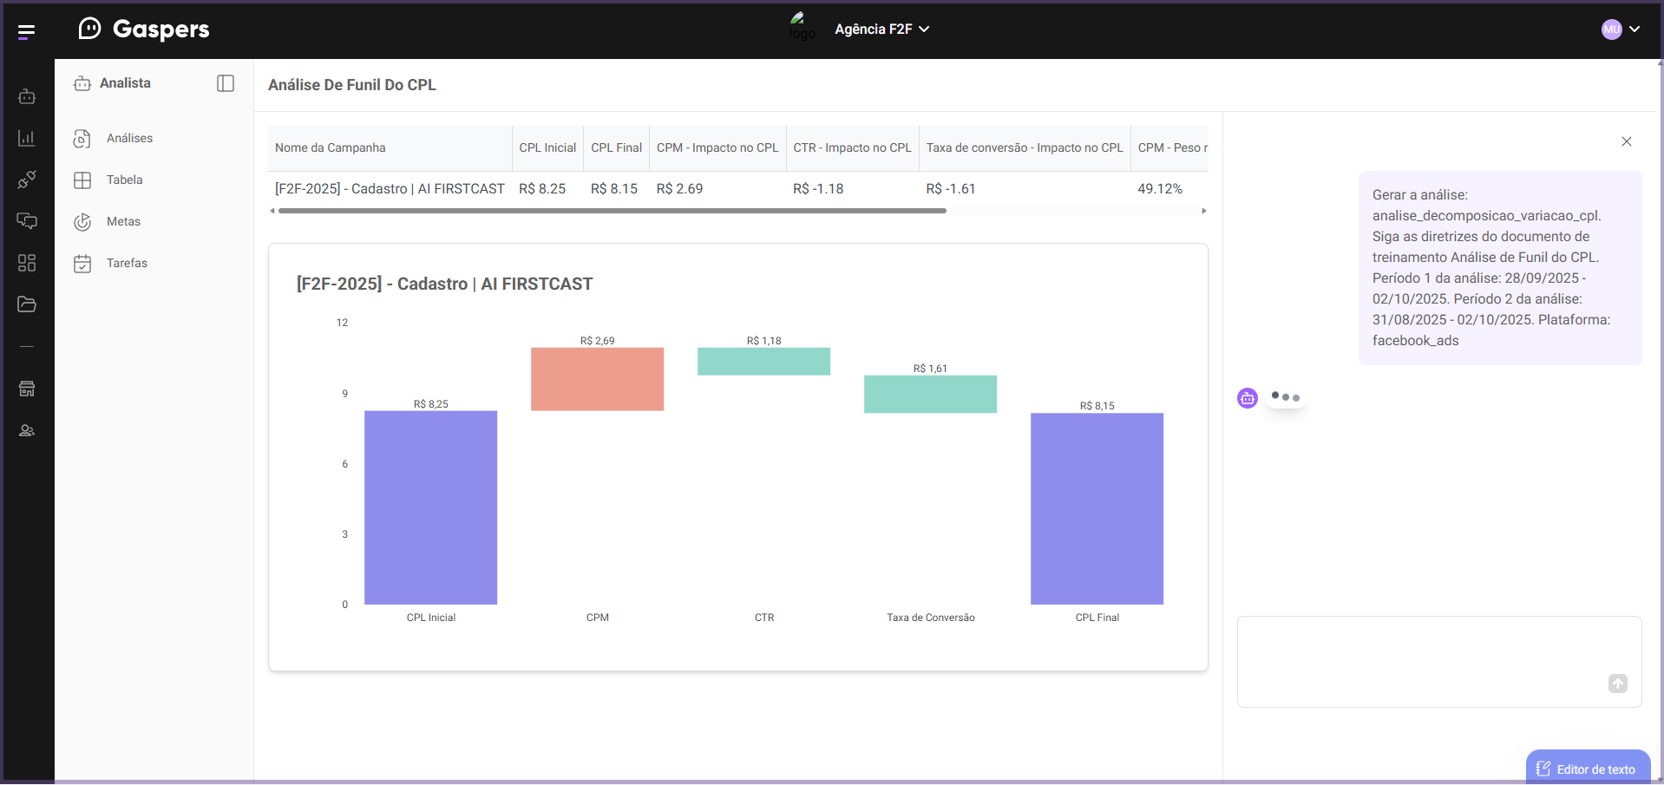Select the robot assistant icon in the left rail
The width and height of the screenshot is (1664, 785).
pos(27,96)
